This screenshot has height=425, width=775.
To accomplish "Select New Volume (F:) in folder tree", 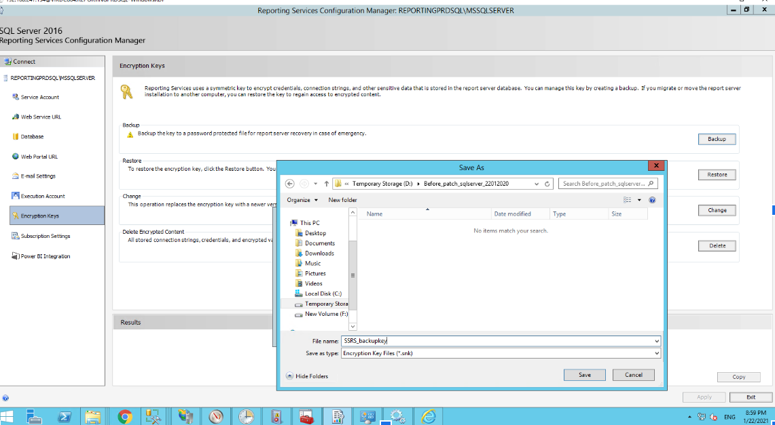I will pos(321,314).
